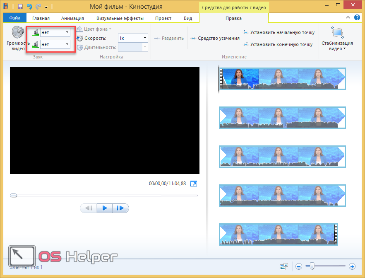Image resolution: width=365 pixels, height=278 pixels.
Task: Select the third clip strip in storyboard
Action: [282, 157]
